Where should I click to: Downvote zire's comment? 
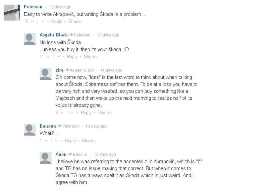click(72, 113)
